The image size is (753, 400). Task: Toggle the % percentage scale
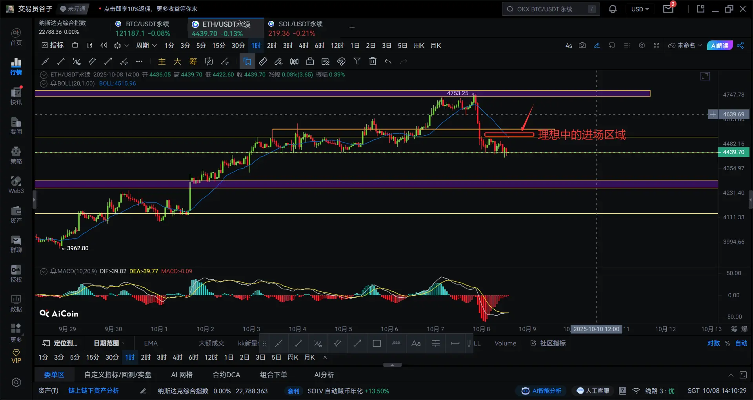[x=727, y=343]
